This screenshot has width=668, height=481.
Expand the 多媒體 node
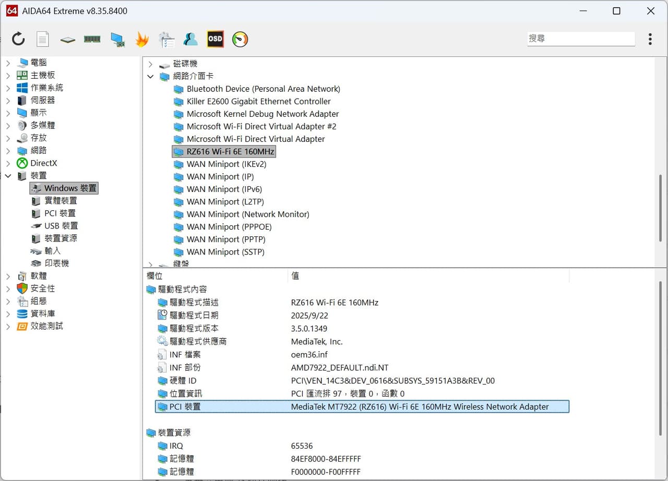(x=8, y=125)
